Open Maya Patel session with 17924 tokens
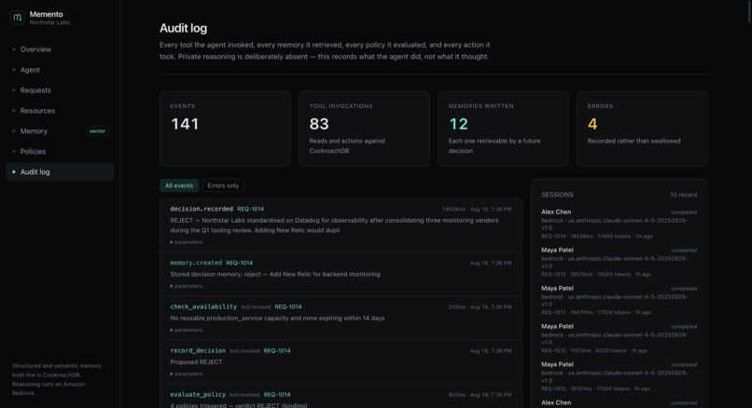This screenshot has height=408, width=752. tap(620, 300)
